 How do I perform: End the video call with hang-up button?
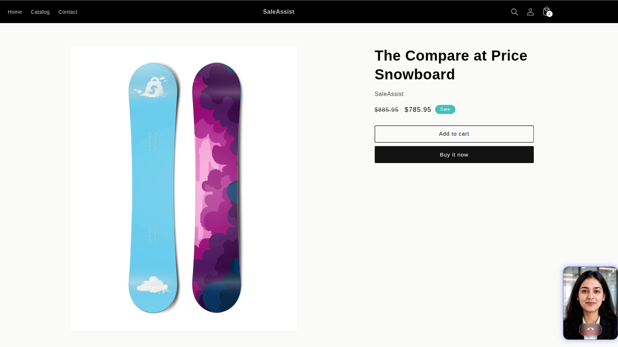coord(590,329)
